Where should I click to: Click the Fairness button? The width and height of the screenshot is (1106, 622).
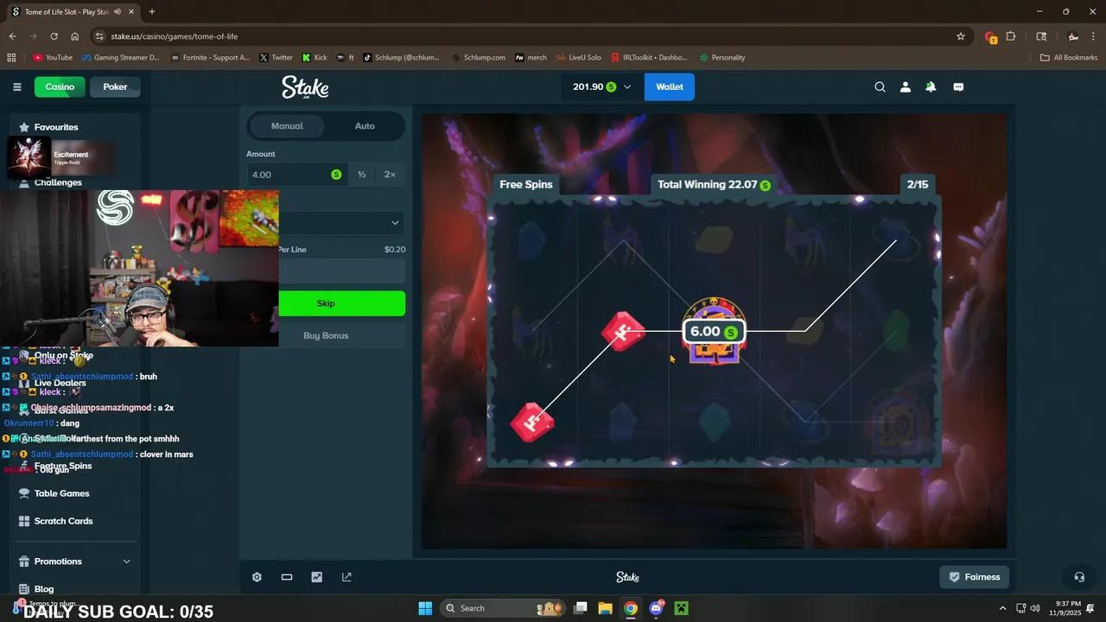[974, 576]
